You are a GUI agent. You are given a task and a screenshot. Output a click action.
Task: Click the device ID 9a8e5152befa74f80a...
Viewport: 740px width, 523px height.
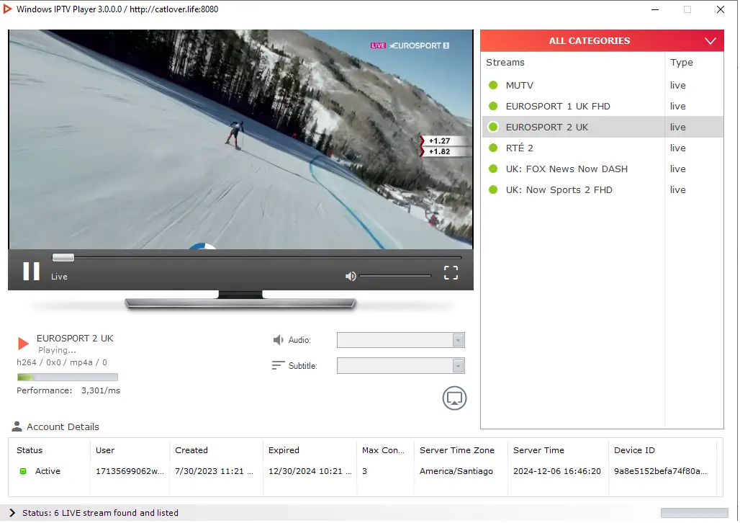(660, 471)
